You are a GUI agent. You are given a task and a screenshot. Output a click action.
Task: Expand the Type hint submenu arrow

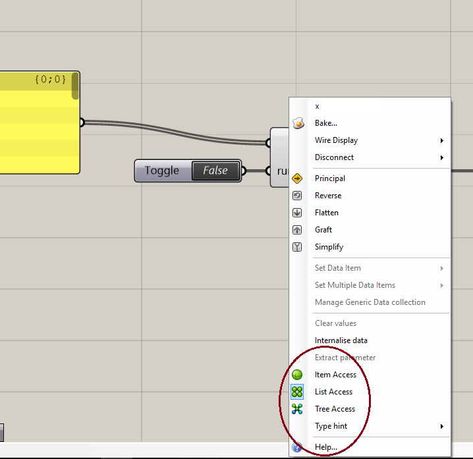[x=442, y=427]
